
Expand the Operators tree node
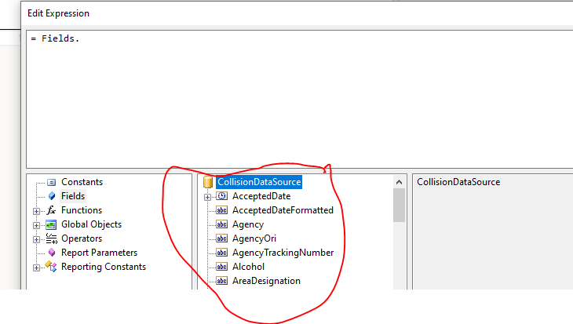(36, 239)
